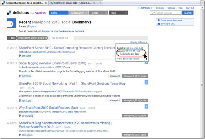Click the Sign Out link

190,8
